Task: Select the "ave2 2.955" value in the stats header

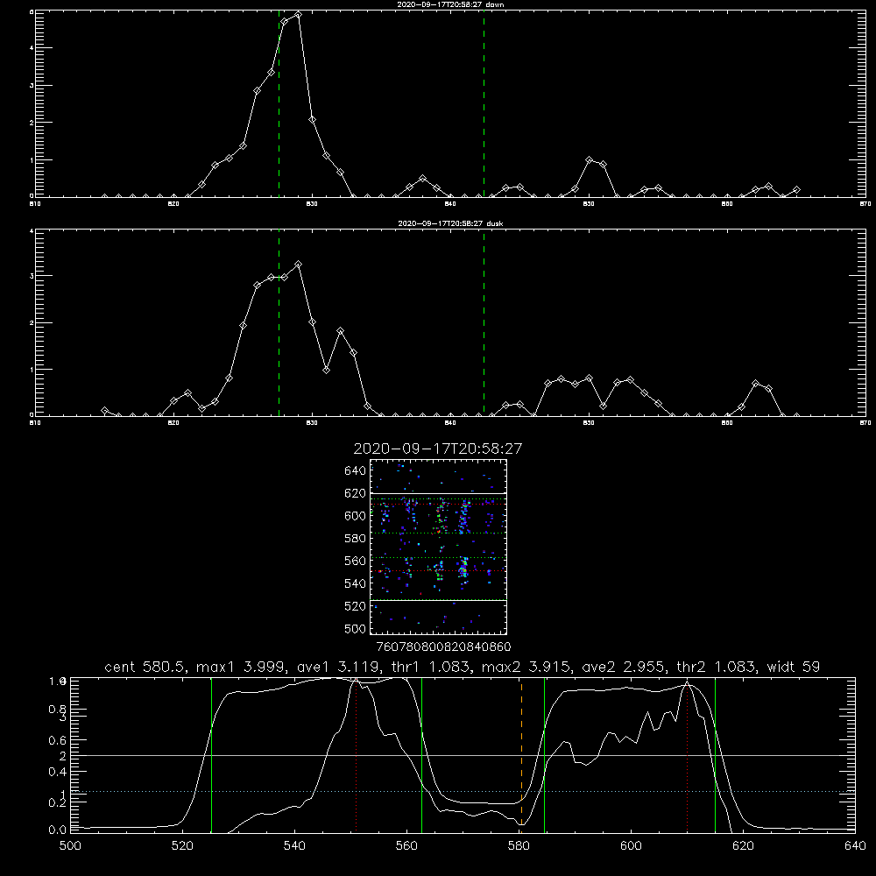Action: click(x=624, y=667)
